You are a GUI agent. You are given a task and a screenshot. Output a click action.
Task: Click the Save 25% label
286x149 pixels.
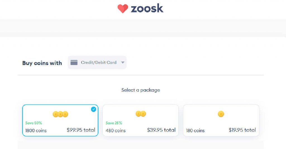pyautogui.click(x=114, y=123)
